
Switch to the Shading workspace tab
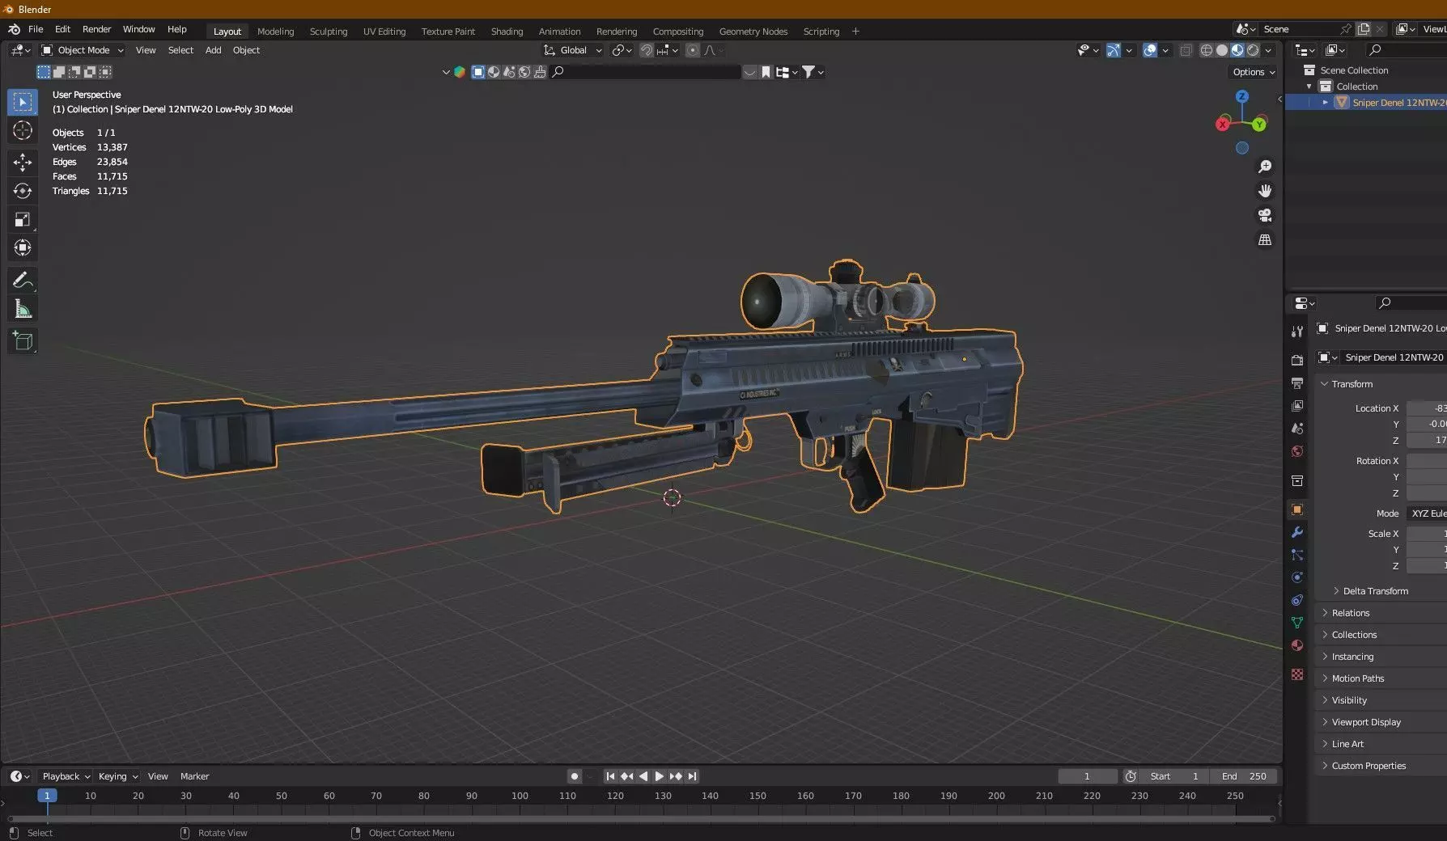click(507, 32)
